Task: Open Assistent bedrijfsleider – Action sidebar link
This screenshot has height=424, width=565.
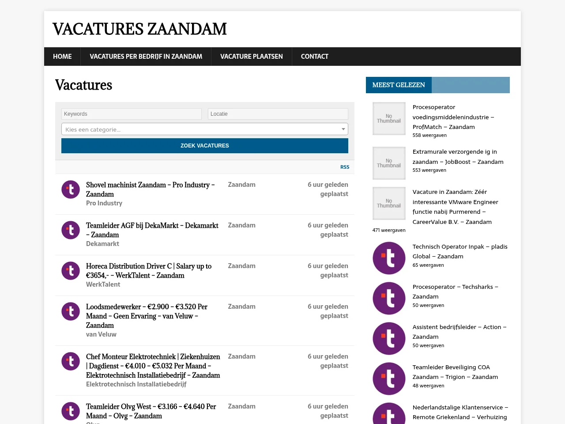Action: (460, 332)
